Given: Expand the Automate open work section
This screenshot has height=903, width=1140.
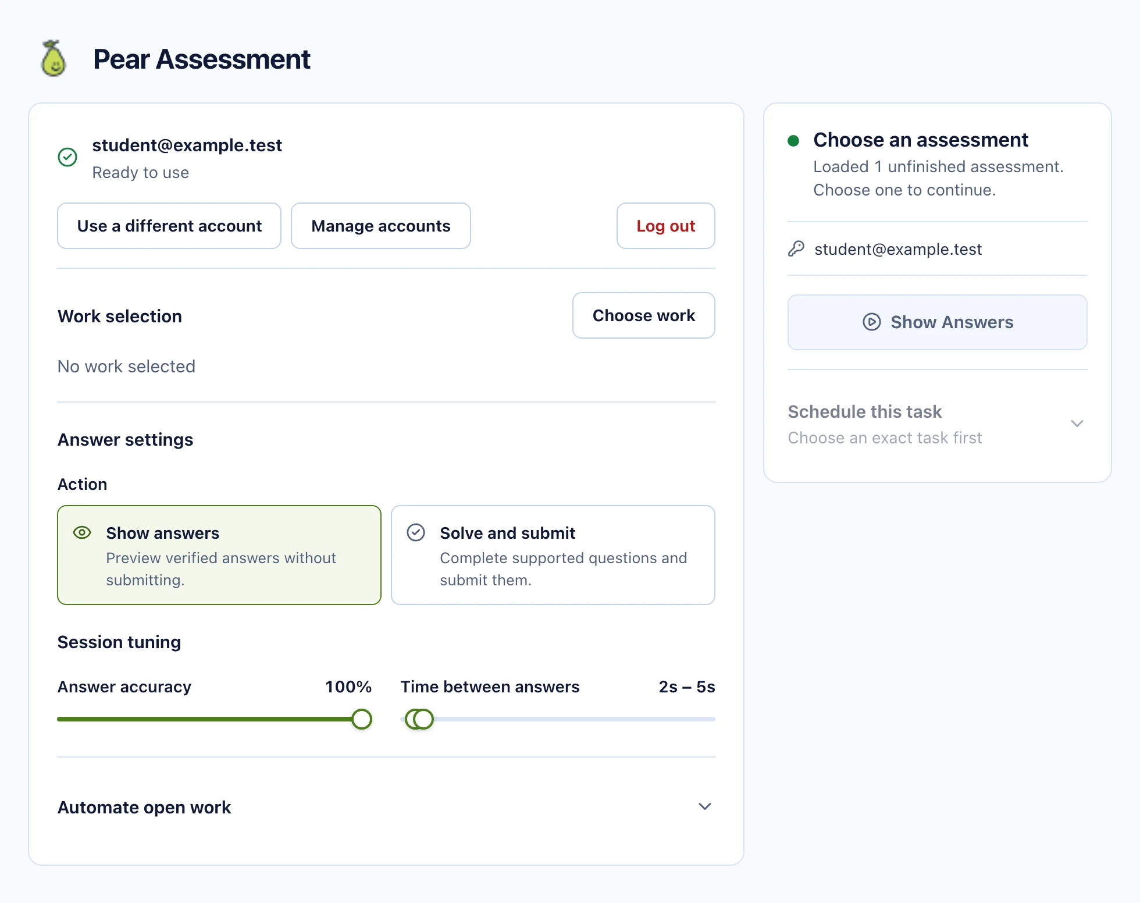Looking at the screenshot, I should point(386,807).
